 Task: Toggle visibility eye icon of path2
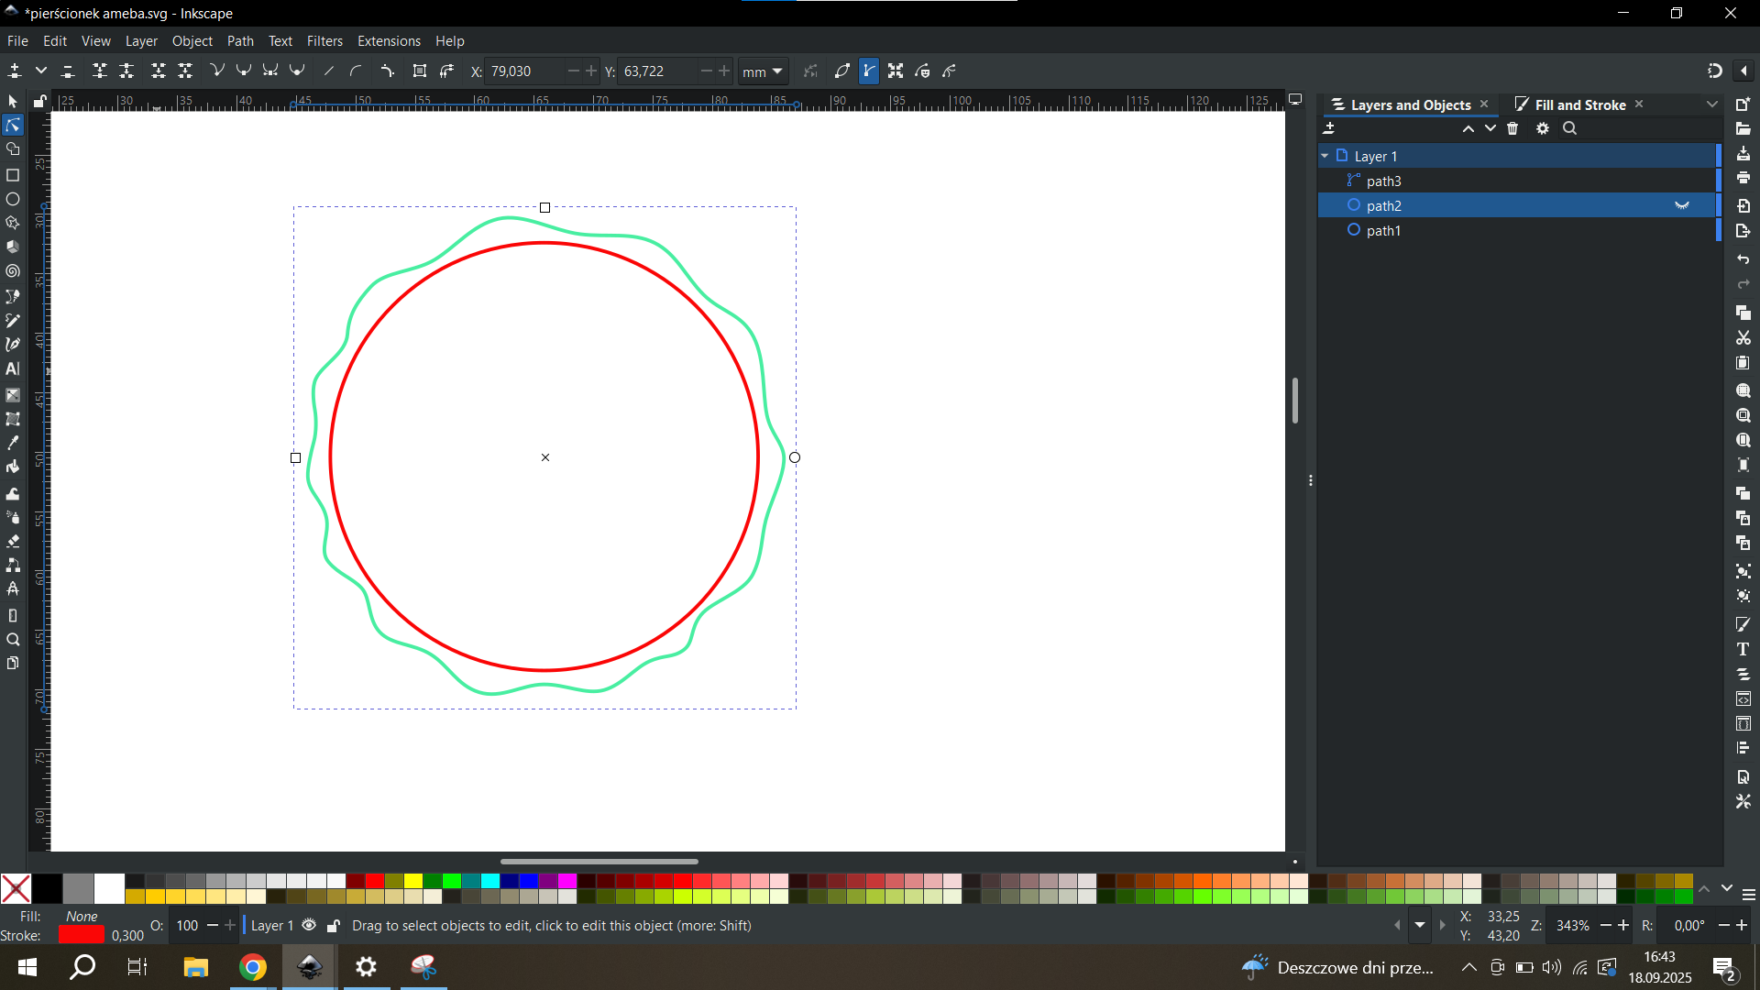1682,205
